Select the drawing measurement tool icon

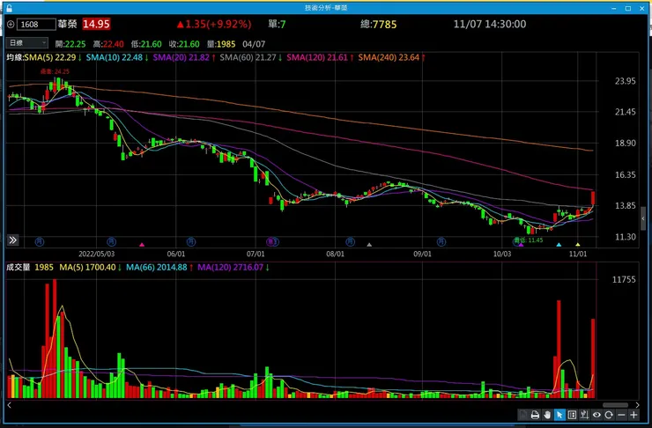click(584, 415)
